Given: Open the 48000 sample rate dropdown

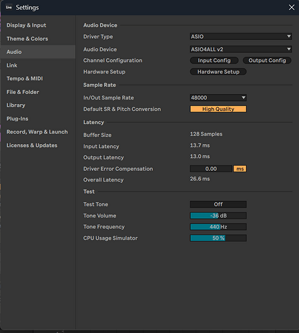Looking at the screenshot, I should (218, 97).
